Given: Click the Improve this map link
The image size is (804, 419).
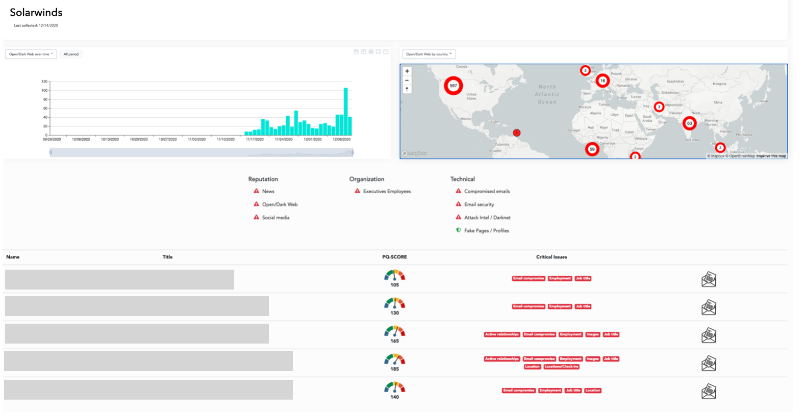Looking at the screenshot, I should (771, 156).
